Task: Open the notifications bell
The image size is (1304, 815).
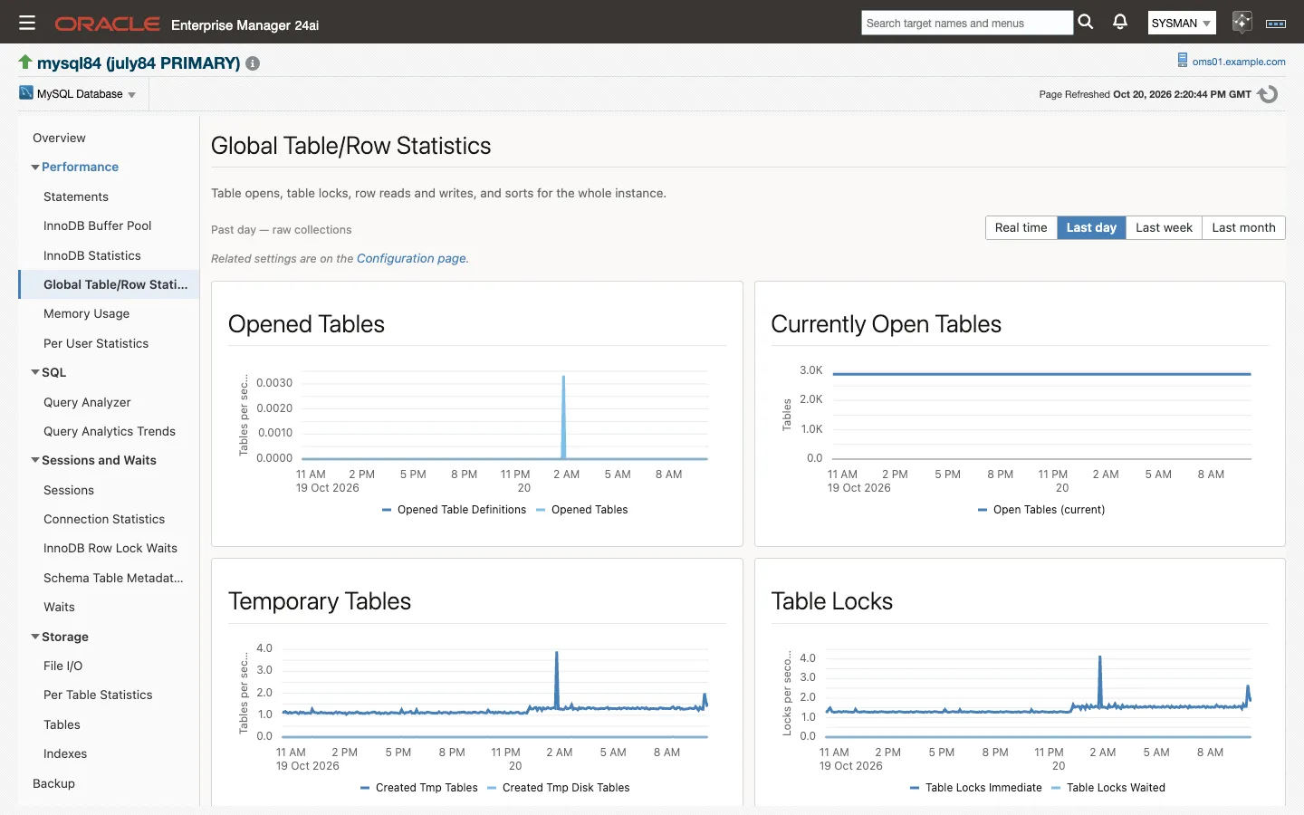Action: click(x=1120, y=23)
